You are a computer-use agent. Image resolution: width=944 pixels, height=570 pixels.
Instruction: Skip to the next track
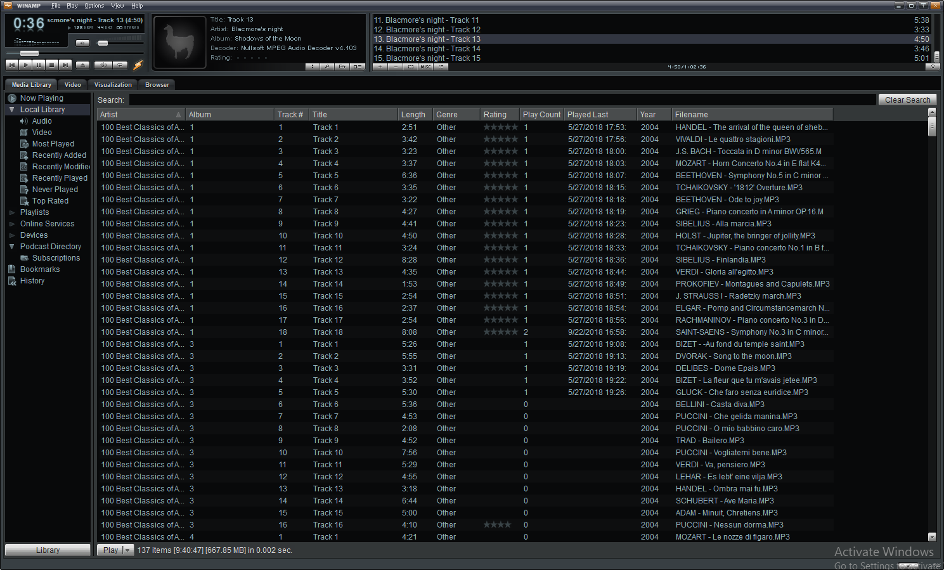click(65, 65)
